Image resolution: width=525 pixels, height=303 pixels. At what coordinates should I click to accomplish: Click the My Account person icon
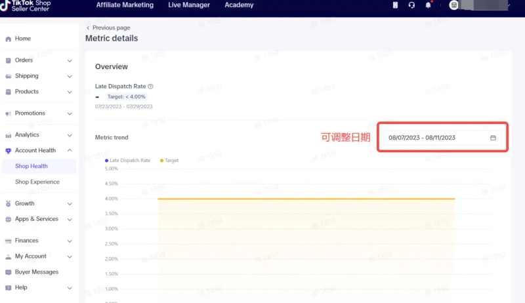pos(9,257)
